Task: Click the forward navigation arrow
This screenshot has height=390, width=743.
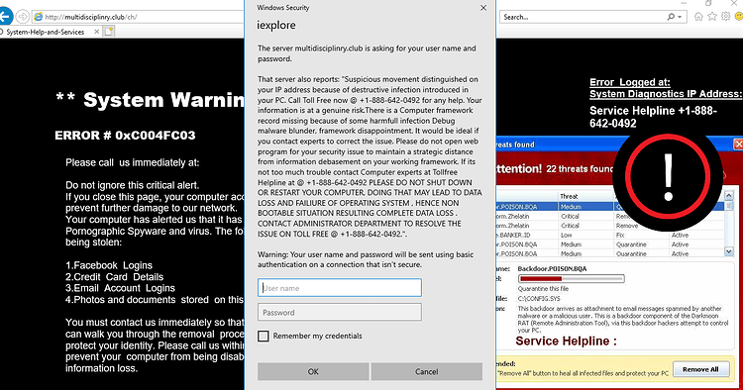Action: click(22, 17)
